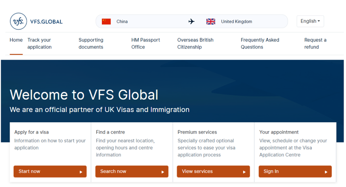
Task: Click the arrow on Start now button
Action: tap(81, 172)
